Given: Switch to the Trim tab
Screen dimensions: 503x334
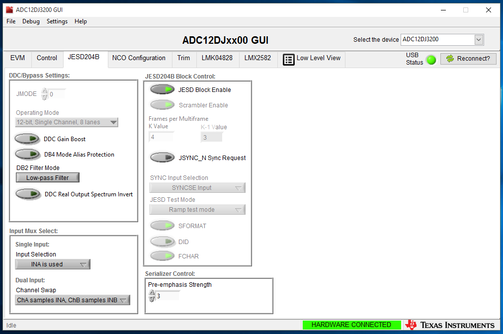Looking at the screenshot, I should (x=183, y=58).
